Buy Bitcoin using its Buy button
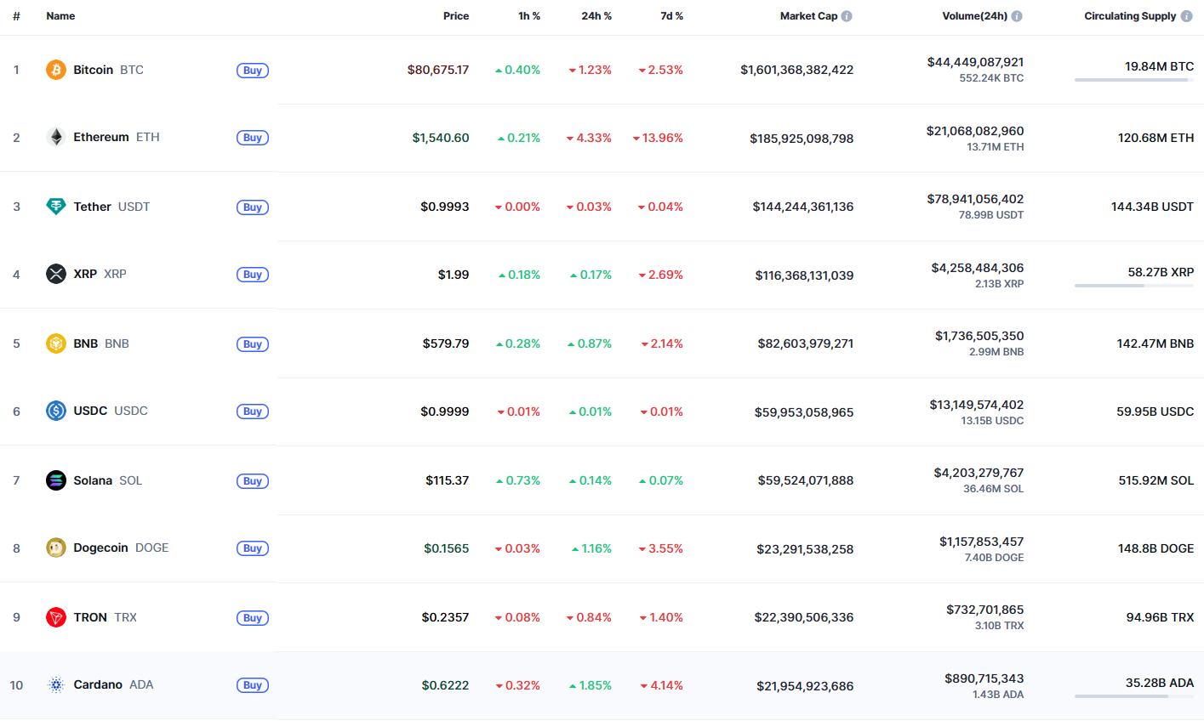The width and height of the screenshot is (1204, 721). tap(253, 71)
